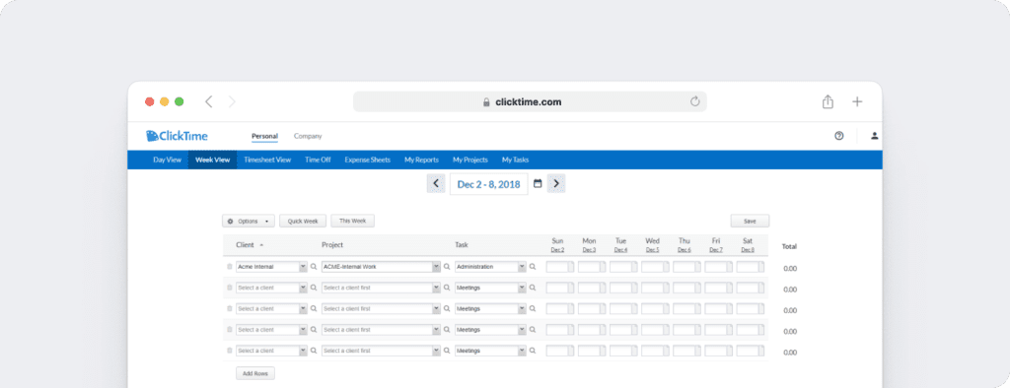Viewport: 1010px width, 388px height.
Task: Click sort arrow next to Client header
Action: [261, 245]
